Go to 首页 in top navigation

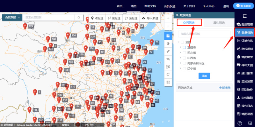click(x=120, y=6)
